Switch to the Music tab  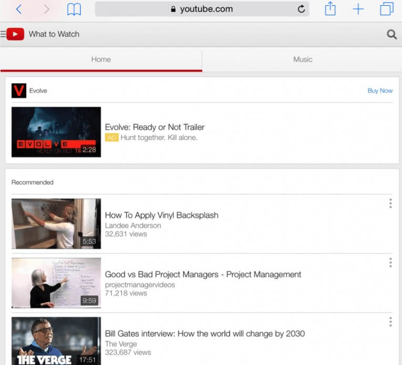(302, 59)
